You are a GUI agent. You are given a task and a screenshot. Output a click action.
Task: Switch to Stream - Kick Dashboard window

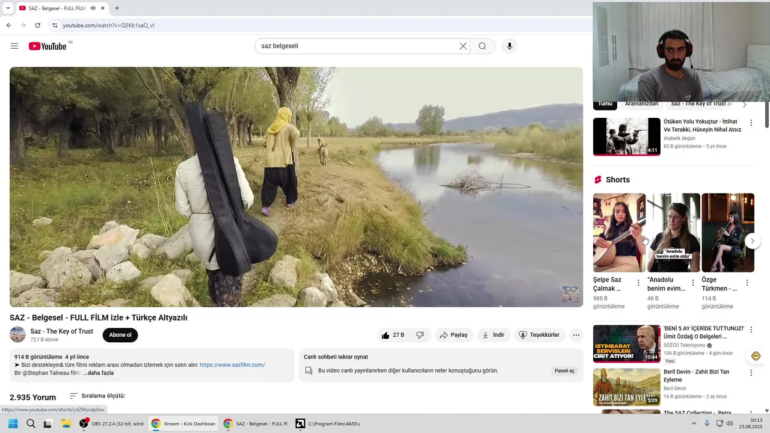click(183, 423)
